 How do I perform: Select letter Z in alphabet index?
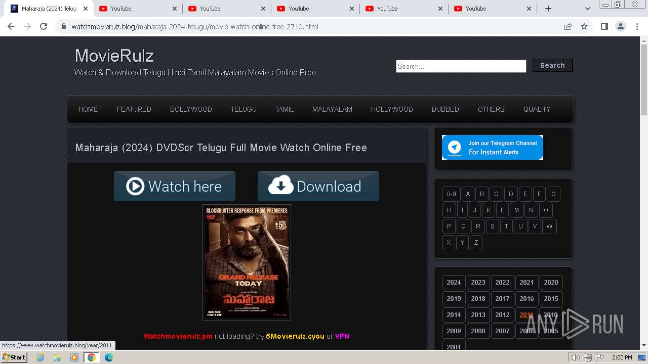click(476, 243)
